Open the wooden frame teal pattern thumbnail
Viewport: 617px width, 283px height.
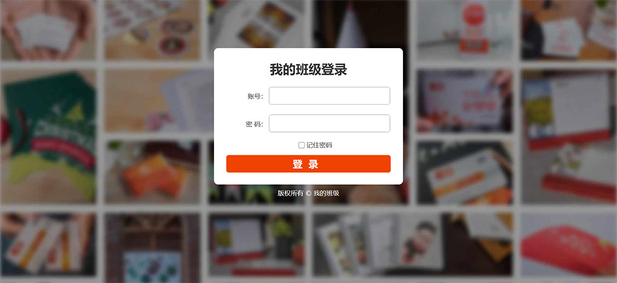[x=152, y=244]
